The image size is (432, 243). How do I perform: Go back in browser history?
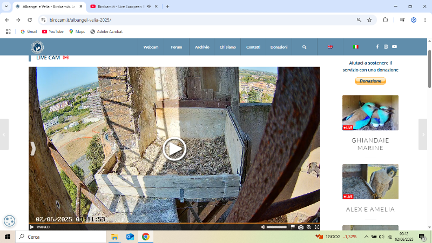tap(7, 20)
